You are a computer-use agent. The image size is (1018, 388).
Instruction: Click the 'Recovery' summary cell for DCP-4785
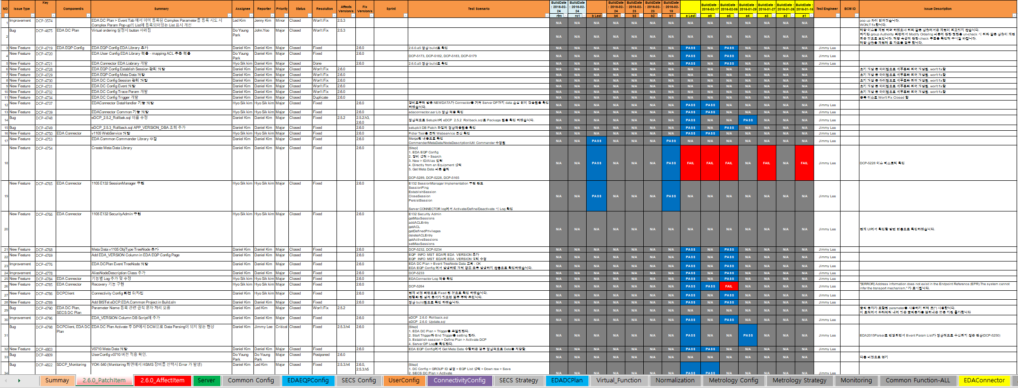pyautogui.click(x=161, y=286)
